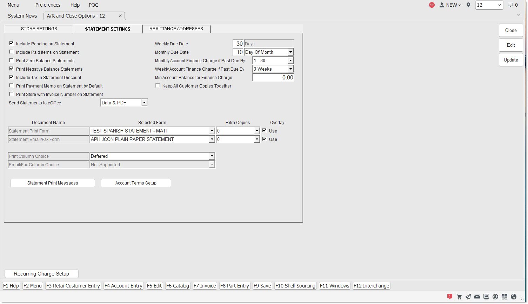Viewport: 528px width, 304px height.
Task: Enable Print Zero Balance Statements checkbox
Action: coord(11,60)
